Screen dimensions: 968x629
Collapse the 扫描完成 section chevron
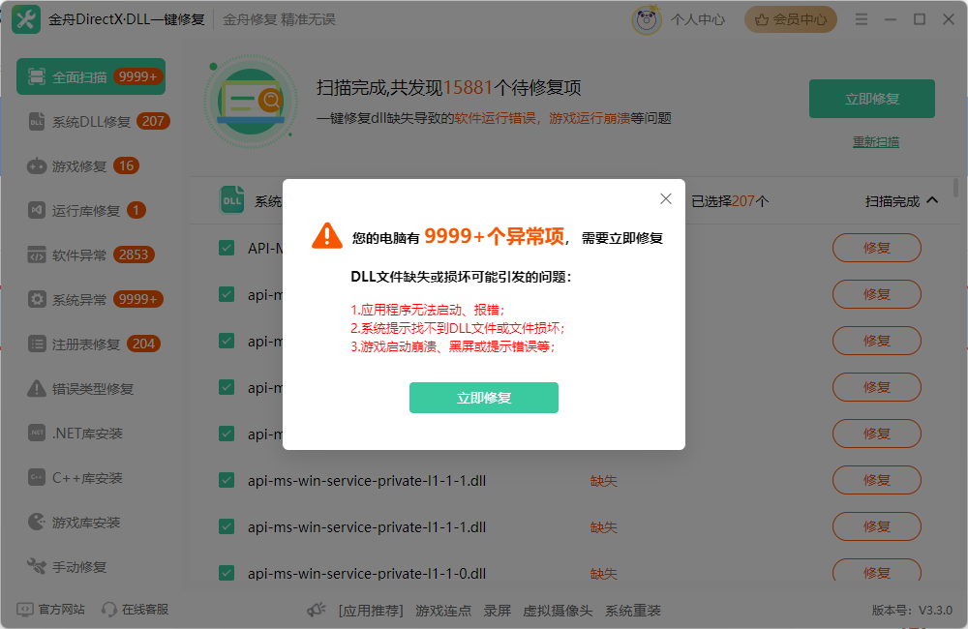(933, 200)
